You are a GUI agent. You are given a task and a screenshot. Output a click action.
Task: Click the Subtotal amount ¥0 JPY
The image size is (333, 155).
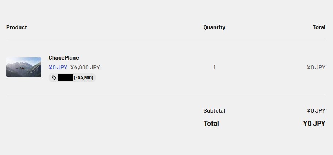click(x=316, y=111)
